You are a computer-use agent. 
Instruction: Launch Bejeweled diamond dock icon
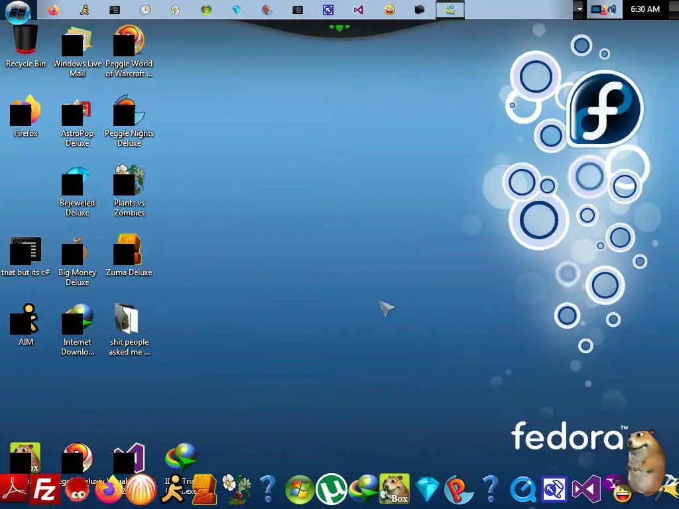click(427, 490)
